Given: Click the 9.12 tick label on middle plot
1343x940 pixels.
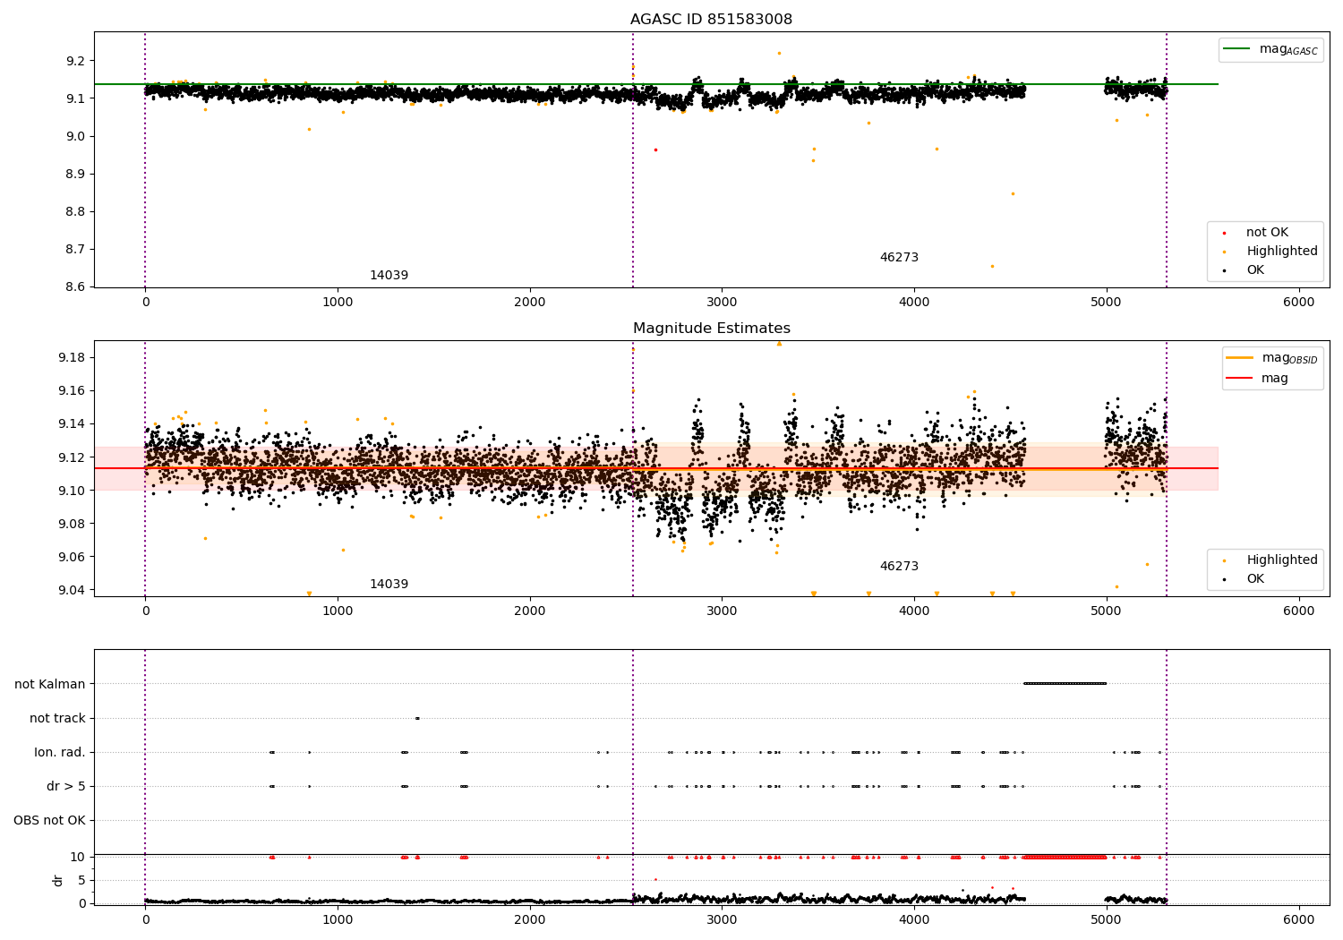Looking at the screenshot, I should click(x=71, y=458).
